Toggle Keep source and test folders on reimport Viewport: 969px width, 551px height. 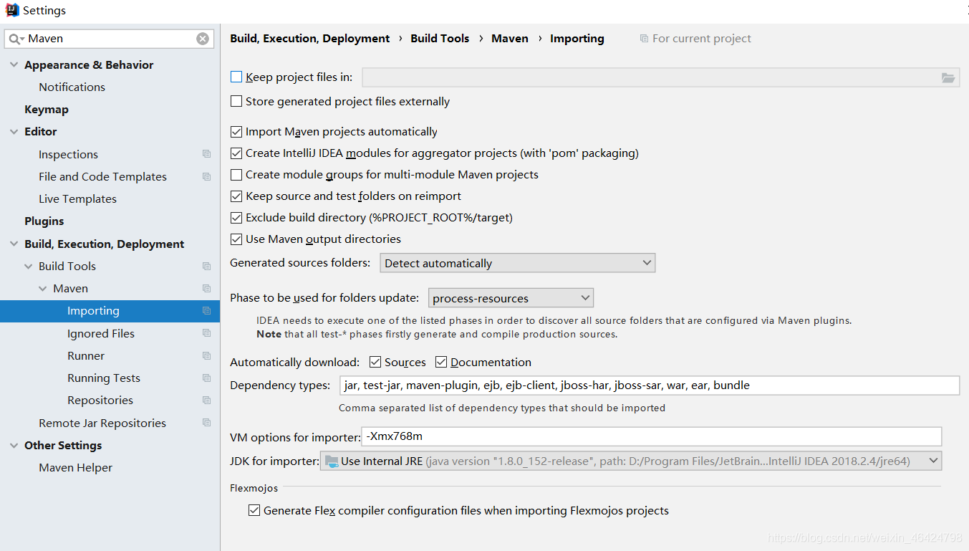tap(236, 196)
